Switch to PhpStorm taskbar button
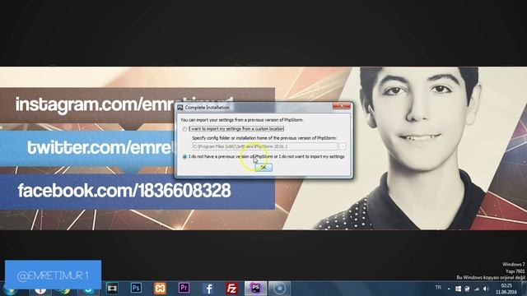The image size is (527, 296). point(256,289)
